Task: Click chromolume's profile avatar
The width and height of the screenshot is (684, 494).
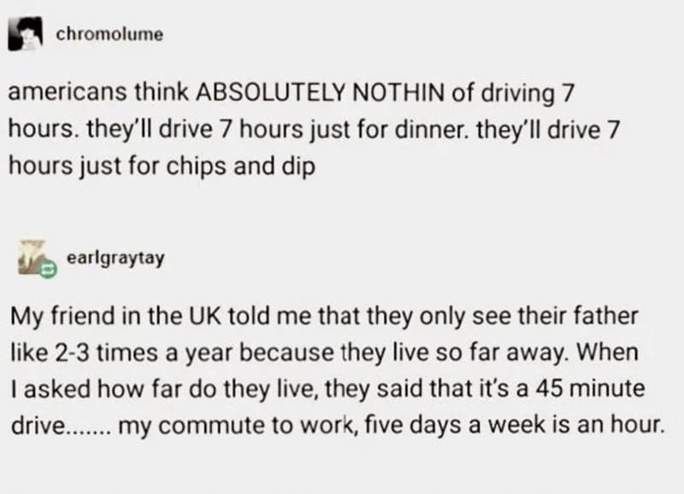Action: point(27,34)
